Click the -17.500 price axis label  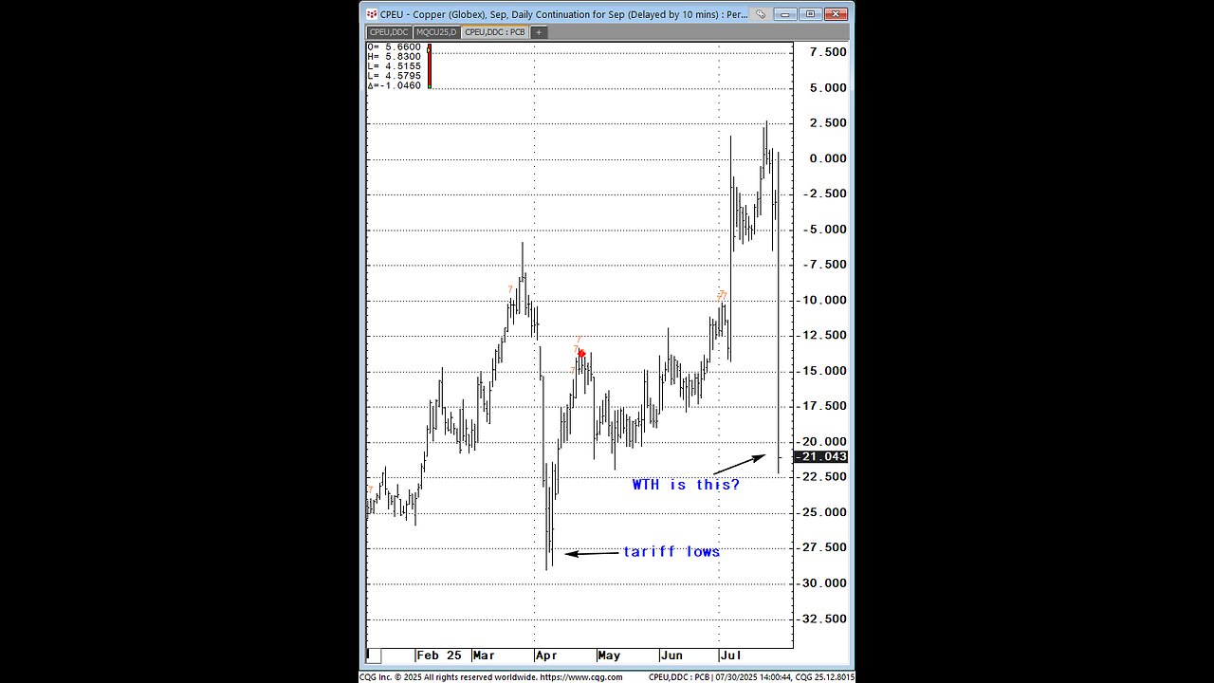822,405
